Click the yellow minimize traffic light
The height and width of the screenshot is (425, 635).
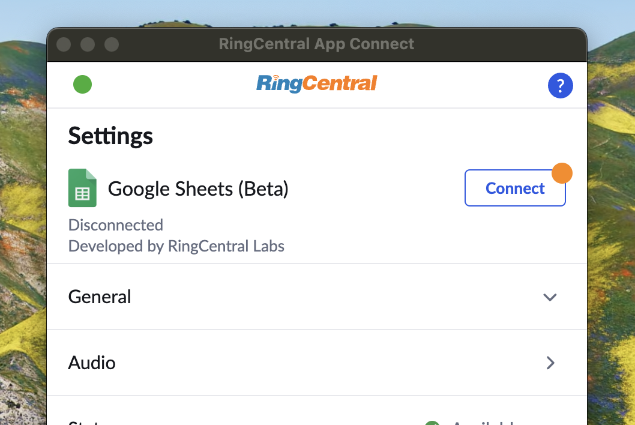pos(88,44)
